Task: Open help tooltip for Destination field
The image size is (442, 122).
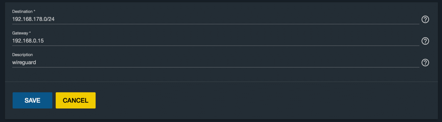Action: [x=425, y=20]
